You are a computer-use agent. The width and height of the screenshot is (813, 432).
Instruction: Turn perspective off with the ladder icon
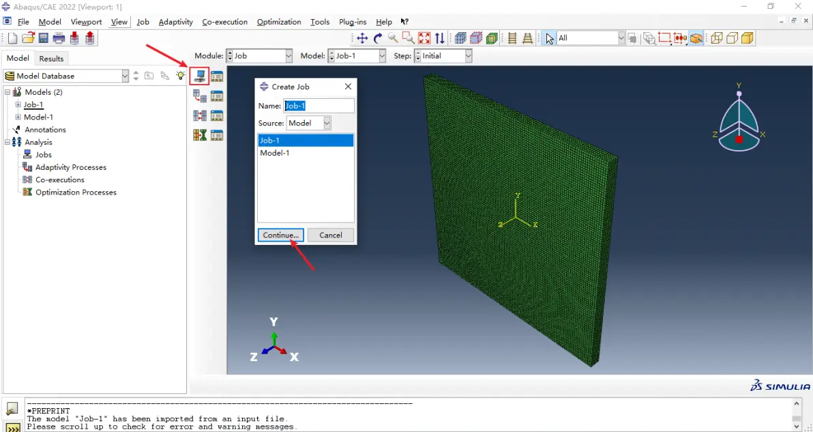point(513,38)
